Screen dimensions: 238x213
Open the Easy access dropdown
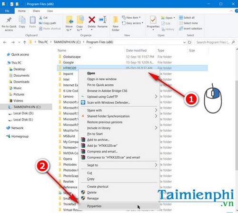click(133, 23)
